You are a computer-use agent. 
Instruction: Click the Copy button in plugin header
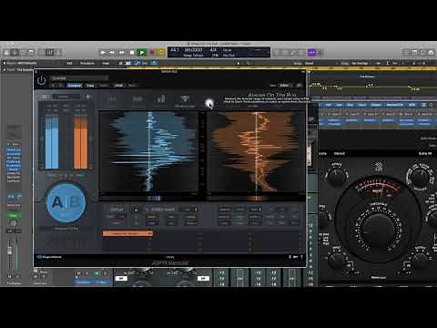pyautogui.click(x=90, y=86)
